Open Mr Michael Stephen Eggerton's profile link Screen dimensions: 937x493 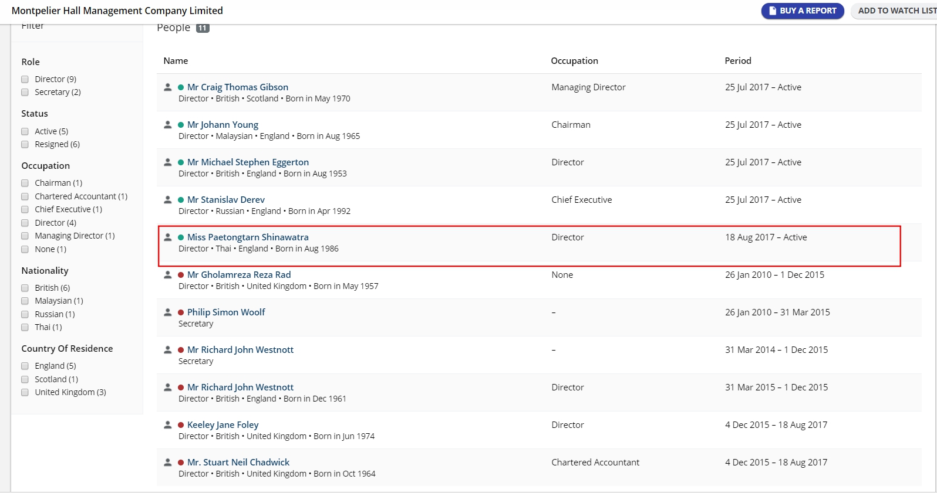[248, 162]
